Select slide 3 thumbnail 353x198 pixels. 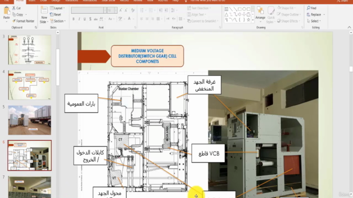pos(29,50)
